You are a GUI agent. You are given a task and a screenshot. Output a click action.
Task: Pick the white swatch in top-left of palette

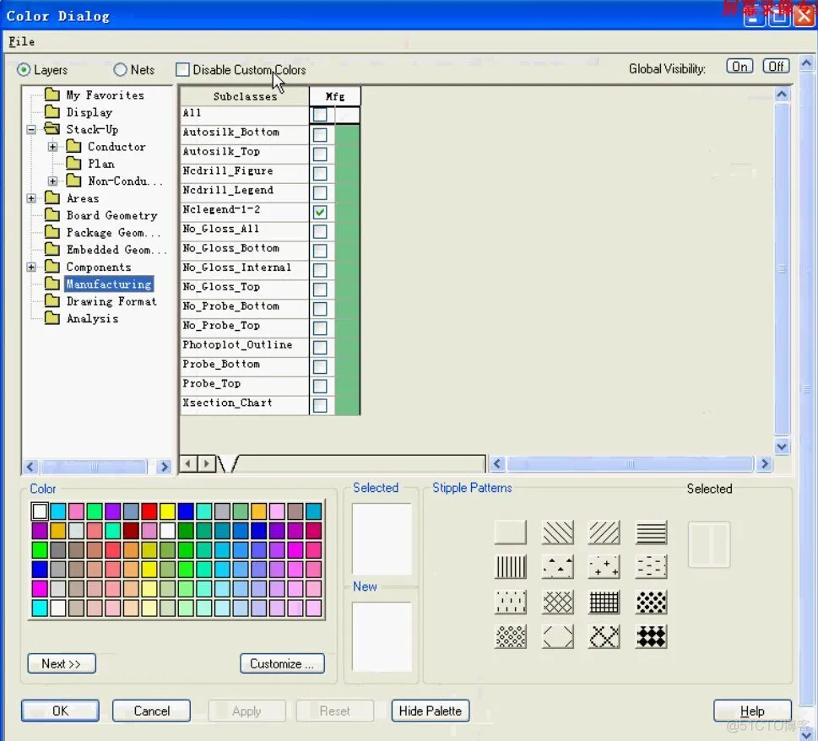coord(40,511)
